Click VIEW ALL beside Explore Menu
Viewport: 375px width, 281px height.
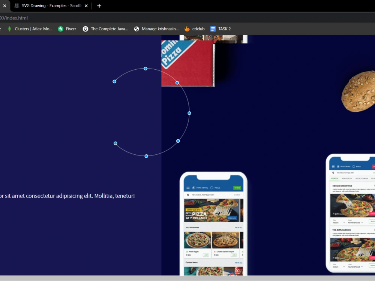238,263
